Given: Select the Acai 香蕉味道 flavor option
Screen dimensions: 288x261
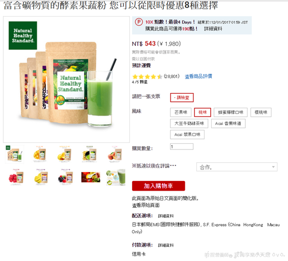Looking at the screenshot, I should tap(228, 124).
